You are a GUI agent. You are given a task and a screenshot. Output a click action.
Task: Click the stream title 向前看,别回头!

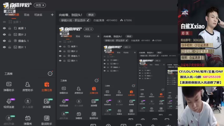point(71,15)
